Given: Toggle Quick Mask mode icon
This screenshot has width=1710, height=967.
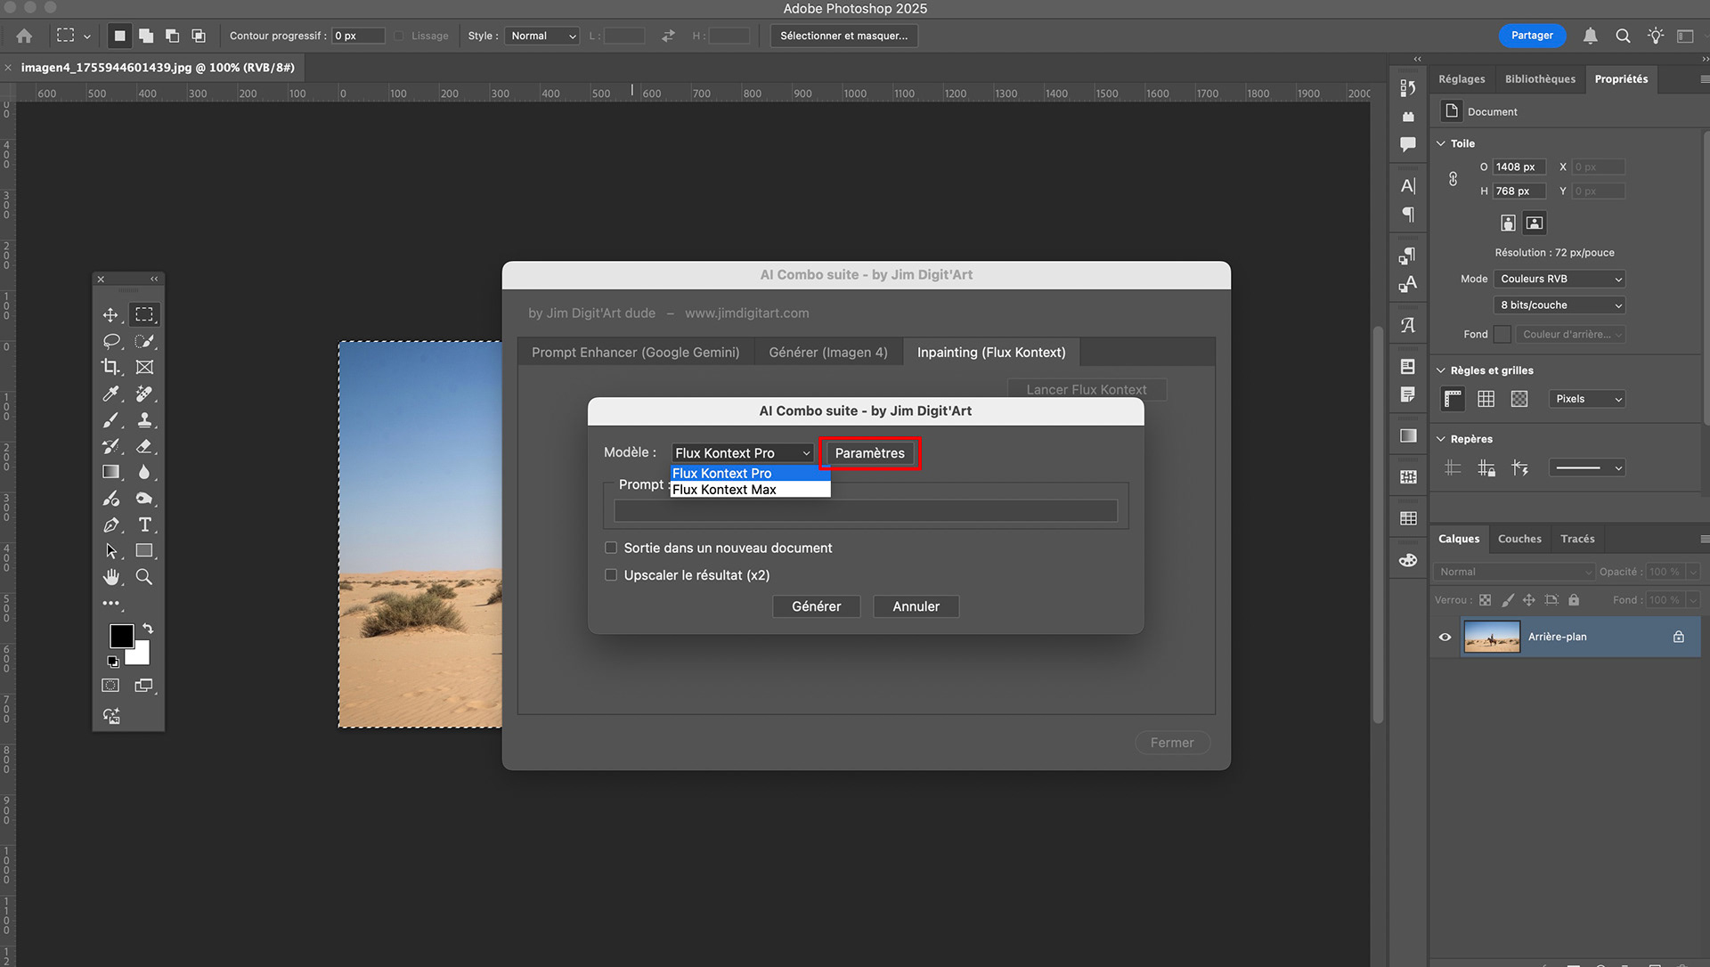Looking at the screenshot, I should (x=110, y=686).
